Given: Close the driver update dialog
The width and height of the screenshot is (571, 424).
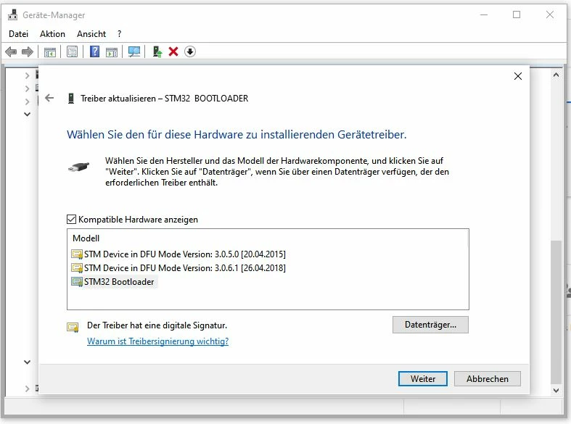Looking at the screenshot, I should click(x=518, y=76).
